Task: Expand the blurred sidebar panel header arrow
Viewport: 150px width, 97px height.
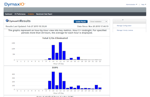Action: point(123,20)
